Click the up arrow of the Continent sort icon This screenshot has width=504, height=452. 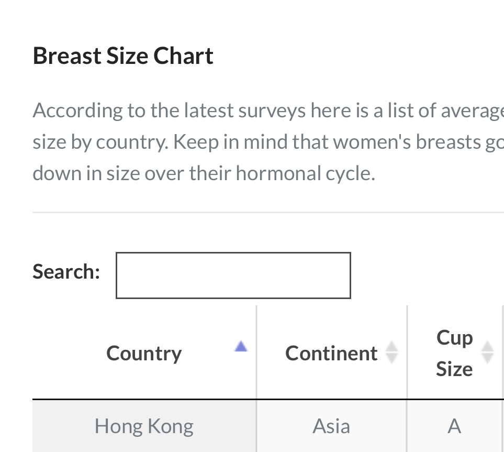pos(391,347)
